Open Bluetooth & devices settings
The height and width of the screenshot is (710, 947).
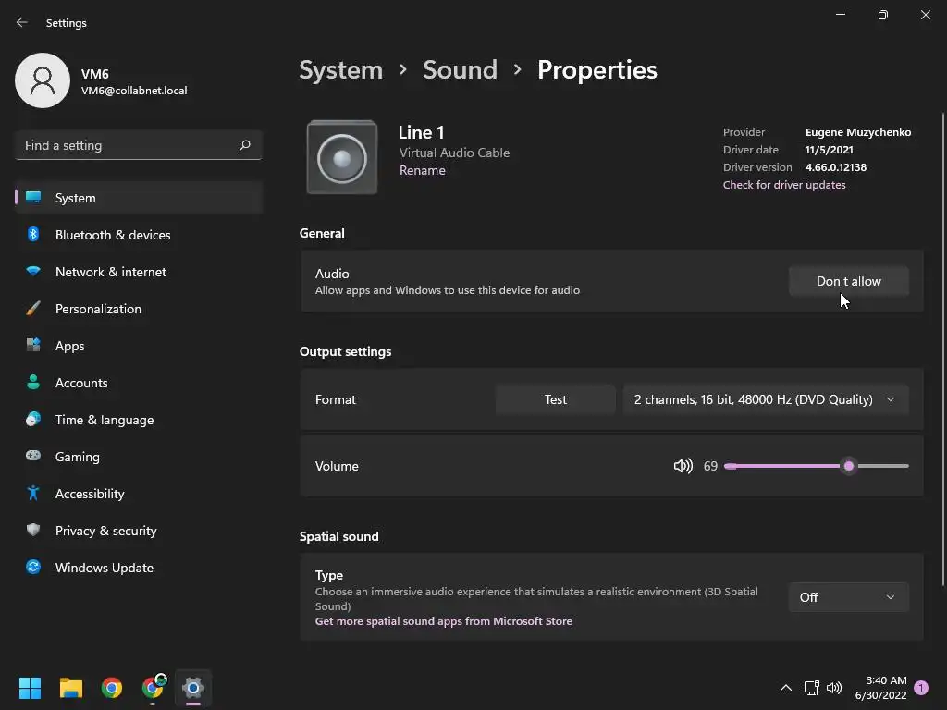click(x=113, y=235)
